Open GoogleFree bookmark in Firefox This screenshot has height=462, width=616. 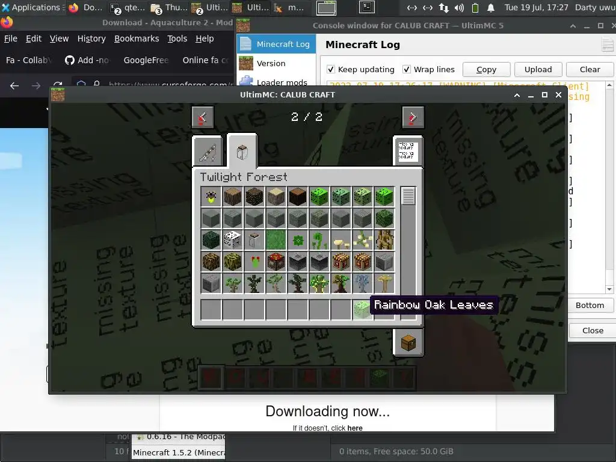coord(146,60)
